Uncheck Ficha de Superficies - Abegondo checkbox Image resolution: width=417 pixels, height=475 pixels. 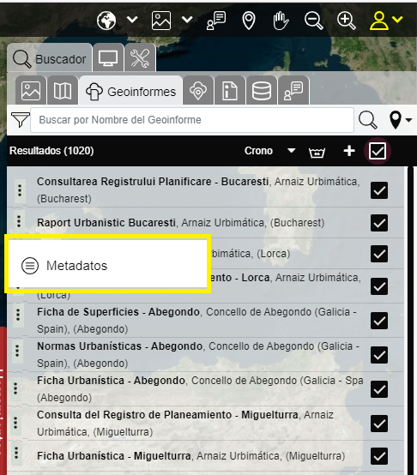point(379,321)
